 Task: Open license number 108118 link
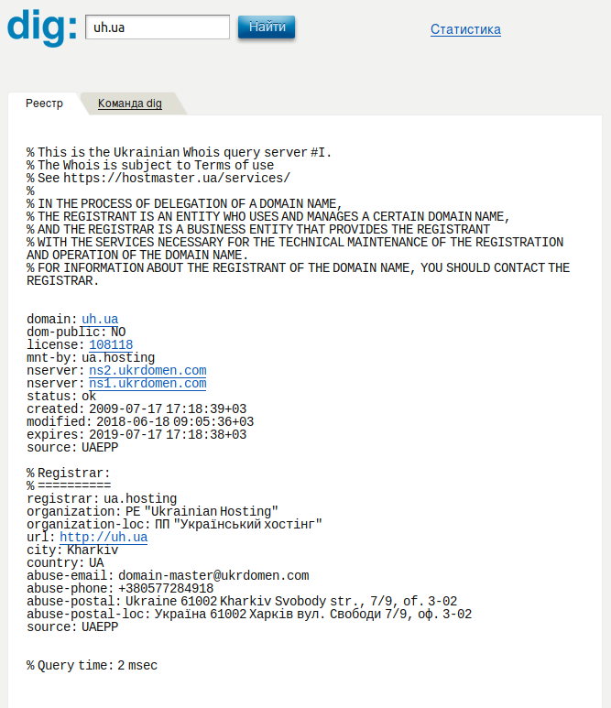[x=111, y=345]
